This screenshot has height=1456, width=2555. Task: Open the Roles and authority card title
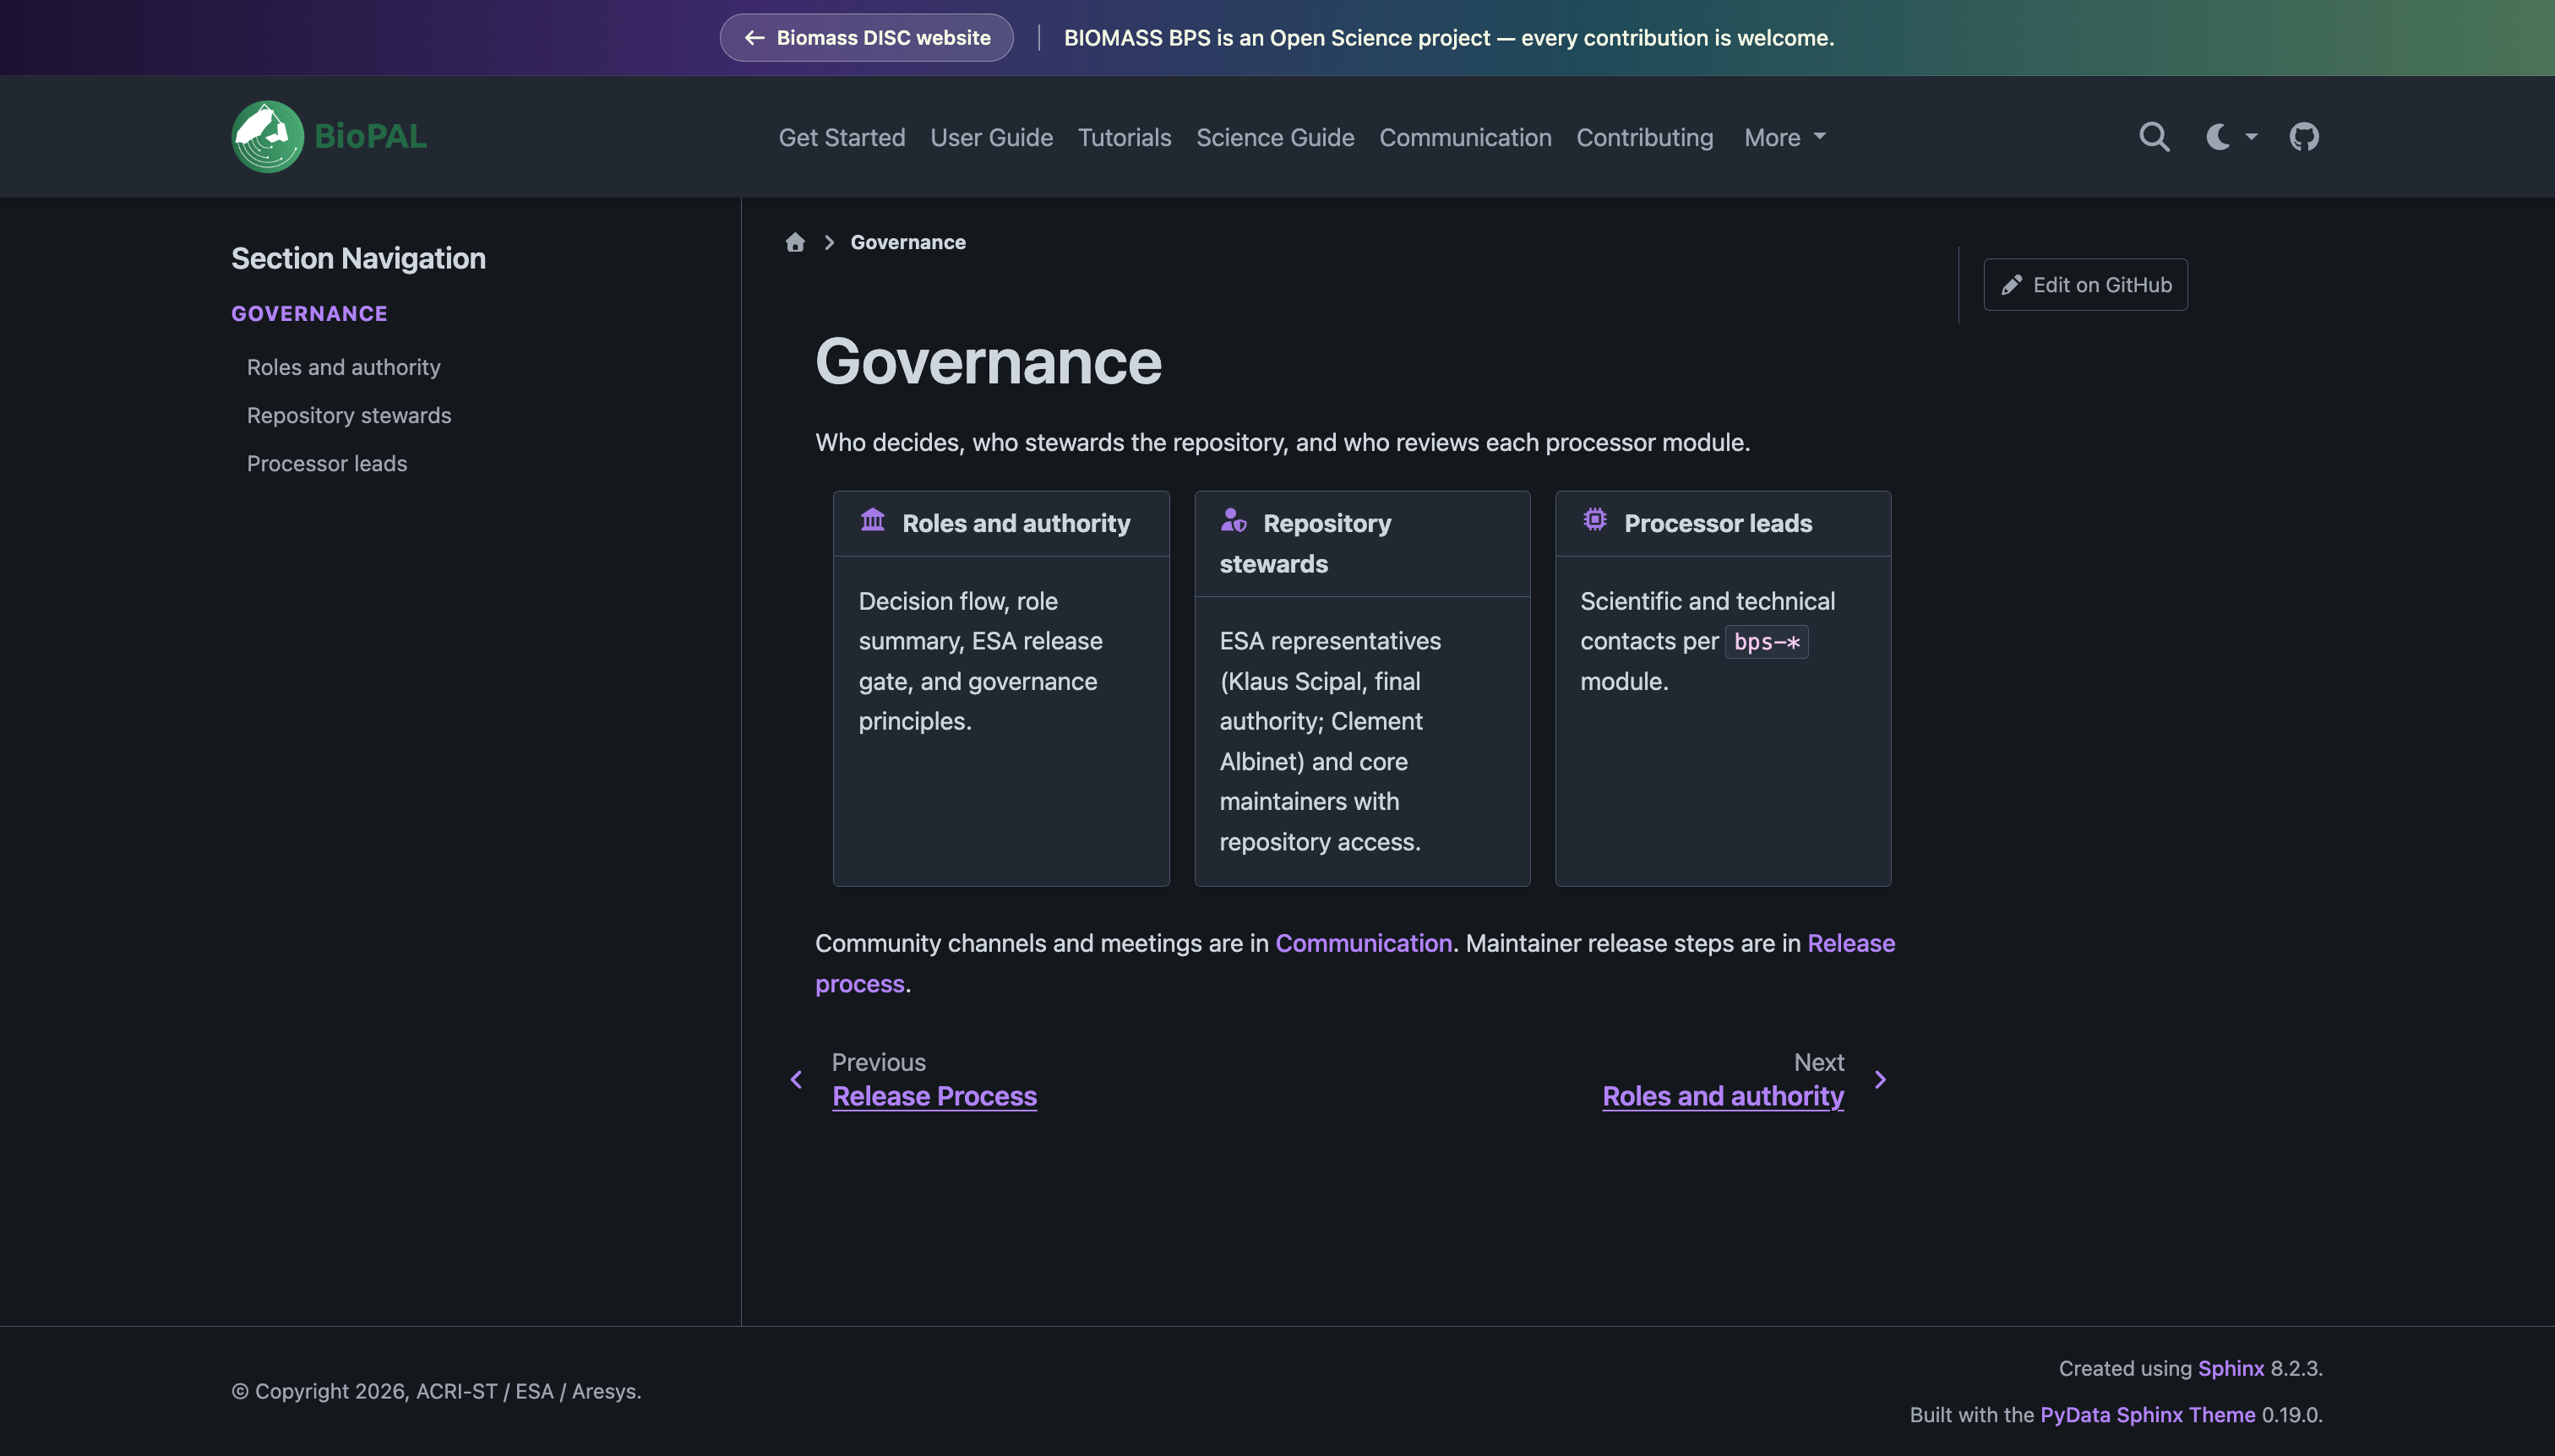tap(1016, 523)
